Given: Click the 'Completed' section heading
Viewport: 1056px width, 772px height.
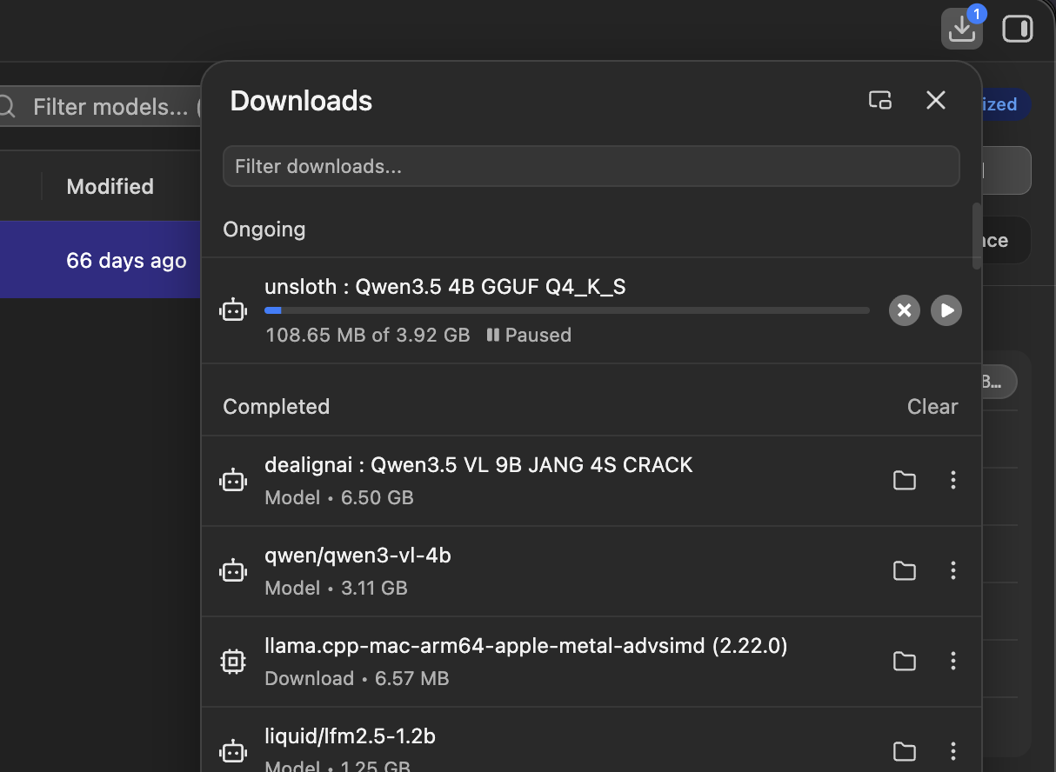Looking at the screenshot, I should point(277,407).
